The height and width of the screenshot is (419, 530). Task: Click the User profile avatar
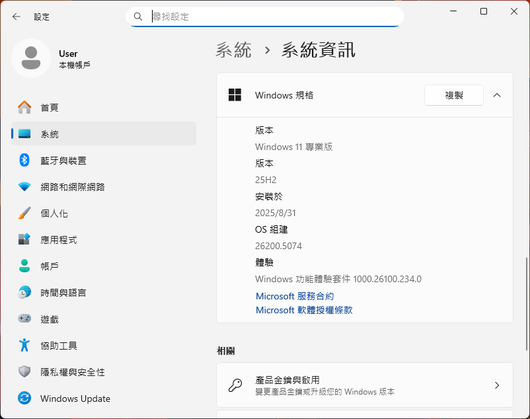31,58
